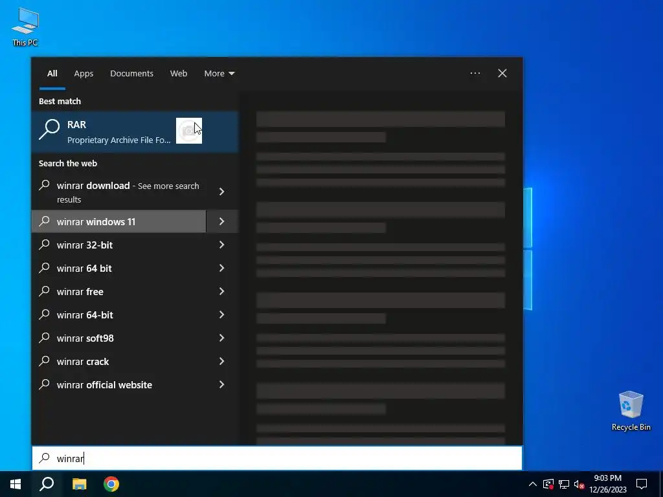Open the RAR best match result
This screenshot has height=497, width=663.
pos(135,131)
